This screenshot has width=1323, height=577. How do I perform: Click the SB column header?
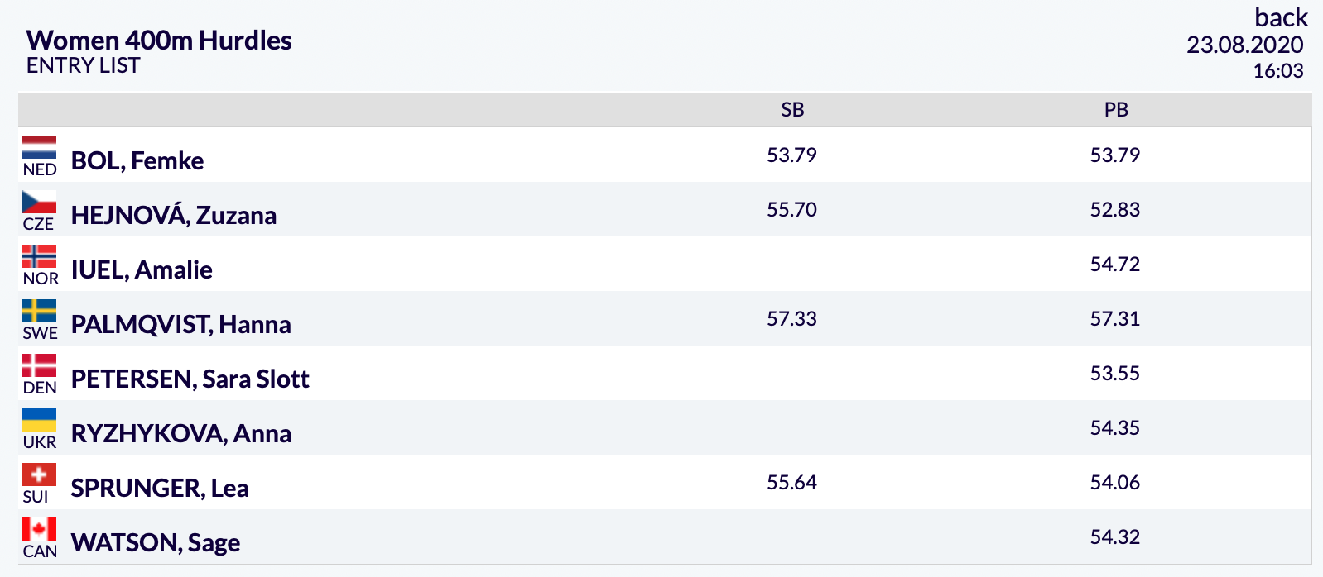tap(792, 110)
